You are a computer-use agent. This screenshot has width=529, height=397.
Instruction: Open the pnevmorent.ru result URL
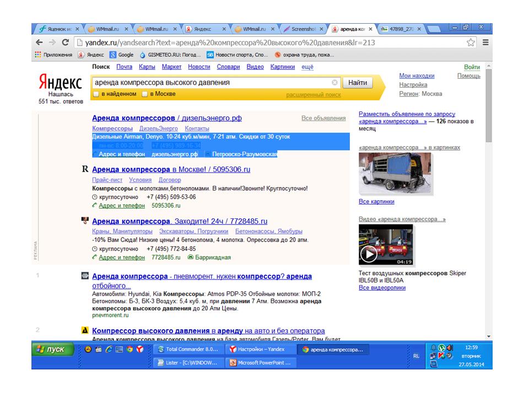[110, 315]
